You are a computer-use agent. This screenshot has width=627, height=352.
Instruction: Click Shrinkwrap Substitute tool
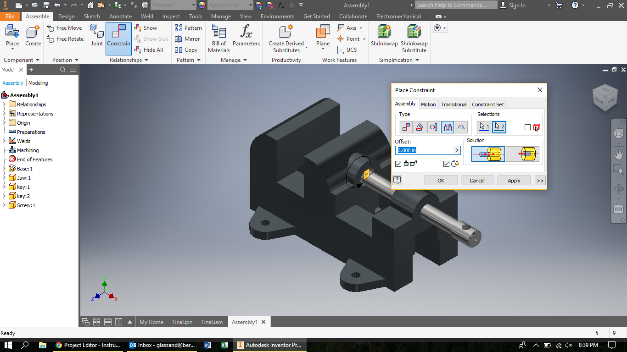pos(414,38)
